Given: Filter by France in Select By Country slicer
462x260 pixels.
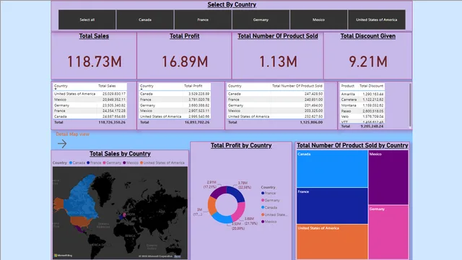Looking at the screenshot, I should pos(203,19).
